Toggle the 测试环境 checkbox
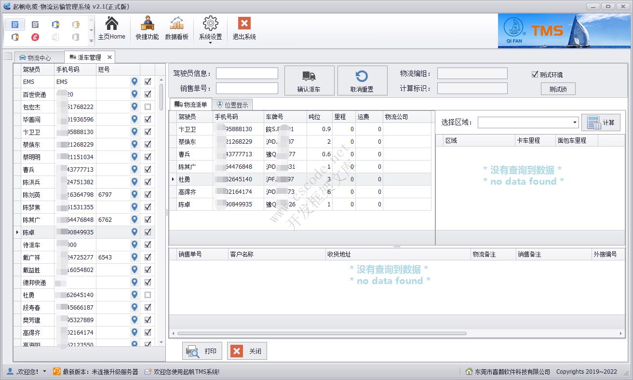 (x=535, y=74)
